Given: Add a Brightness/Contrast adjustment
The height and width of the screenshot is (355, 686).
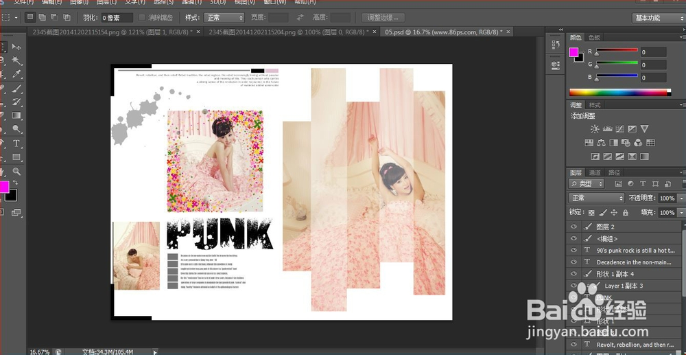Looking at the screenshot, I should (x=595, y=128).
